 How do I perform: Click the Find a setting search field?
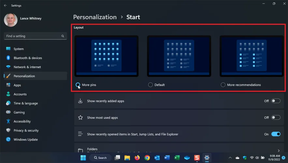coord(33,36)
